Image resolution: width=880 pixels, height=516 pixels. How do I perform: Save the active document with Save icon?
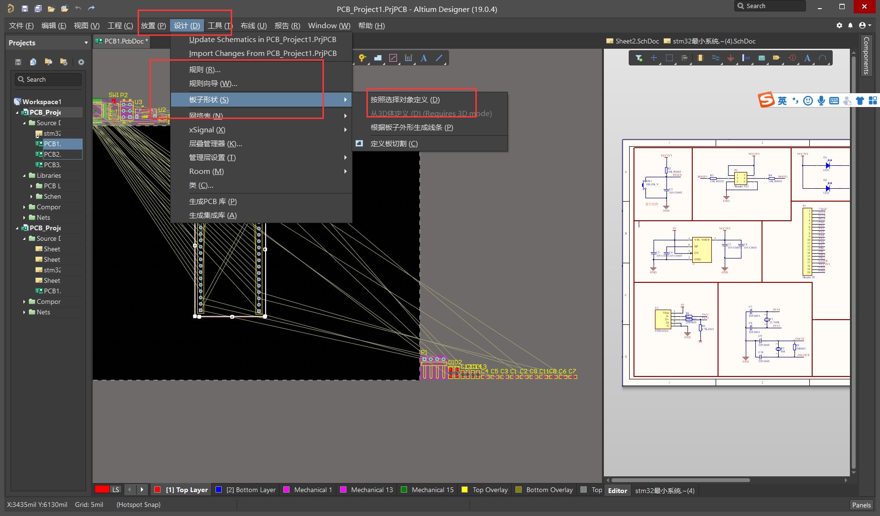tap(25, 8)
